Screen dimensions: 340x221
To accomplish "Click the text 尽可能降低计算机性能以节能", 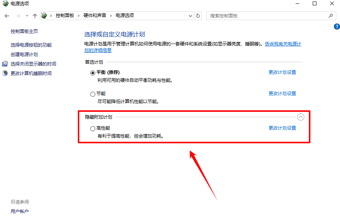I will point(128,102).
